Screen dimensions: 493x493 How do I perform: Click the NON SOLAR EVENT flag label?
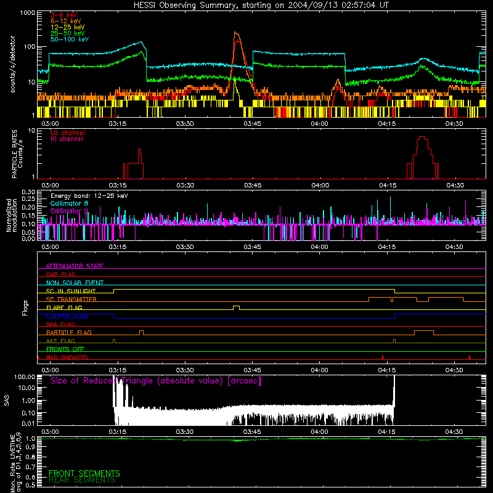pos(75,283)
